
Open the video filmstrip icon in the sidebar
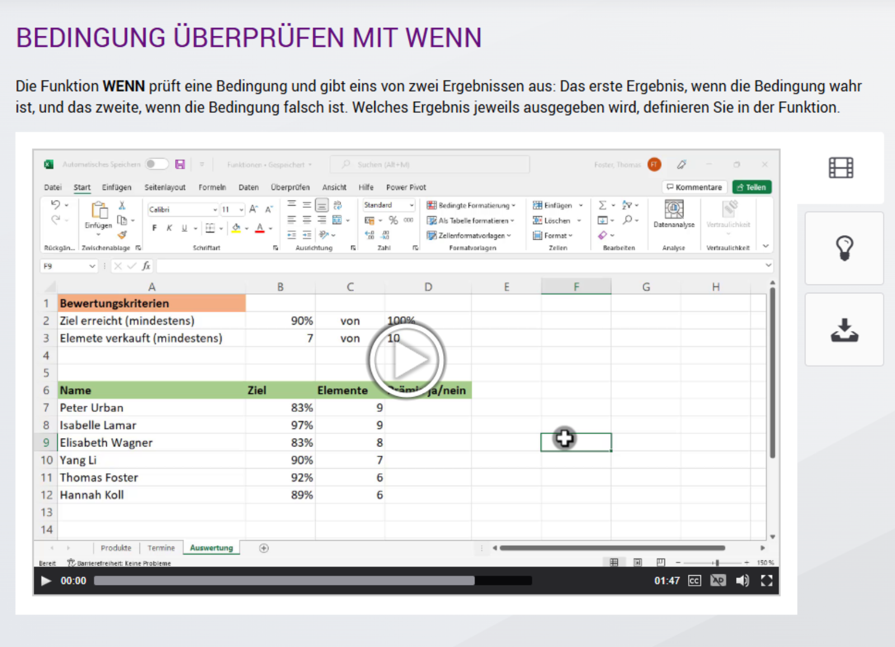point(841,168)
